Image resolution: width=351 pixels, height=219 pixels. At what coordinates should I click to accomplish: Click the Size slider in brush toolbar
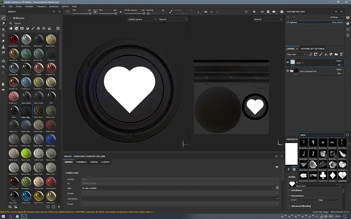(81, 13)
